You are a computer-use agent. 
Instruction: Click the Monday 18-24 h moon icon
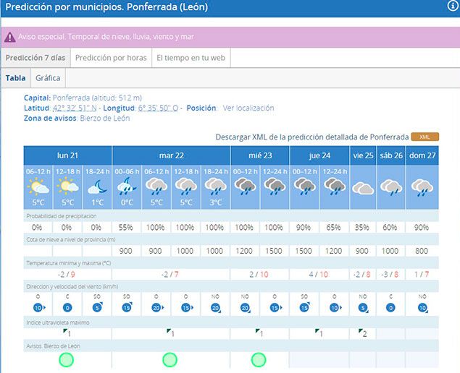(x=97, y=187)
